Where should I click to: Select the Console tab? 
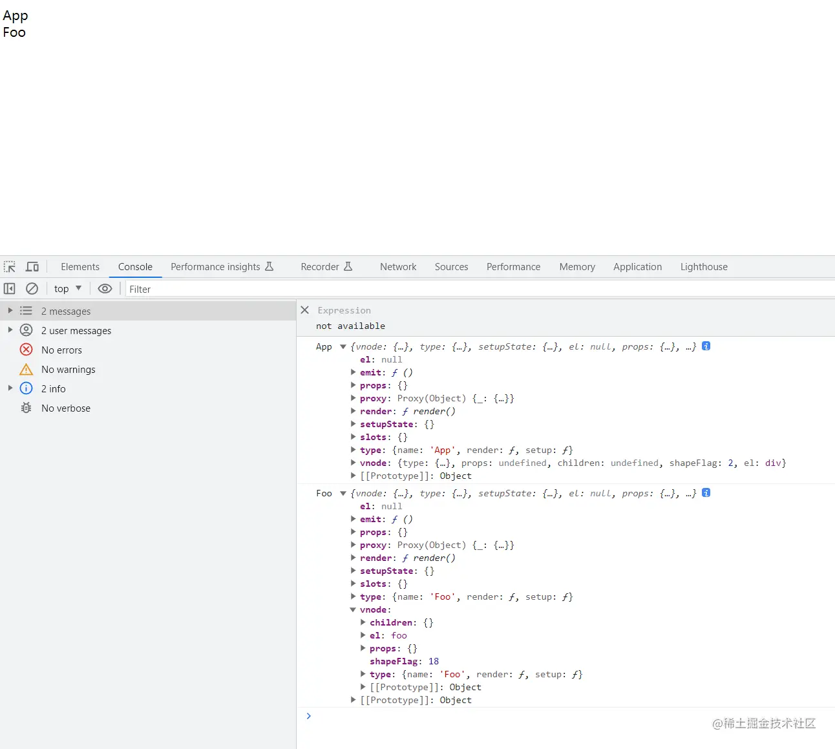[x=135, y=267]
